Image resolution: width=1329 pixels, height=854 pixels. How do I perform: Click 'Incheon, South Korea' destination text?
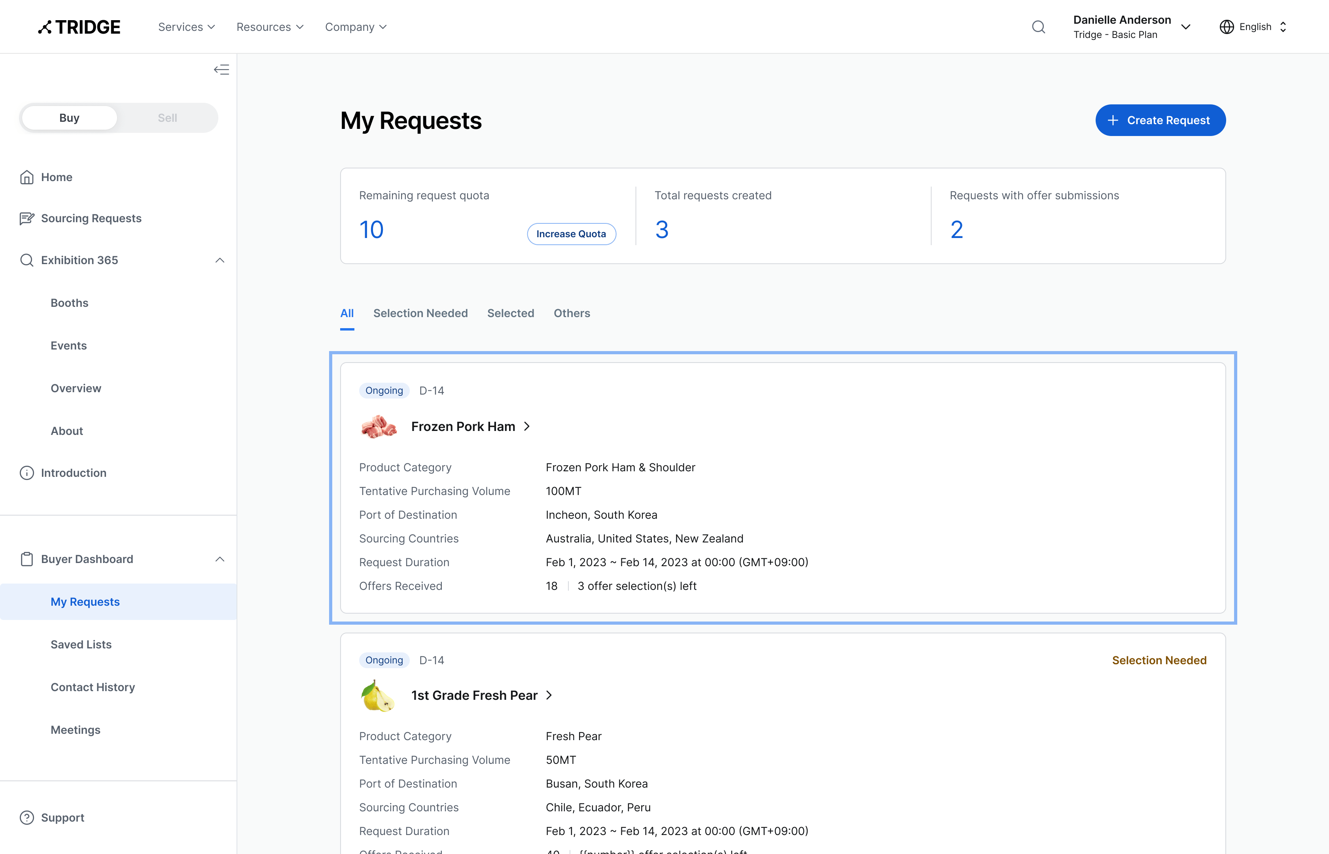(601, 515)
